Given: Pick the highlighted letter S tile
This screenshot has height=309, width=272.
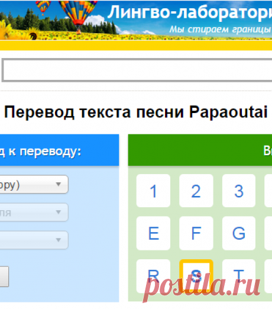Looking at the screenshot, I should click(196, 276).
